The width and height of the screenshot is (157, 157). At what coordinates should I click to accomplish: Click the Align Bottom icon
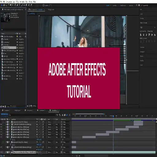click(x=155, y=35)
